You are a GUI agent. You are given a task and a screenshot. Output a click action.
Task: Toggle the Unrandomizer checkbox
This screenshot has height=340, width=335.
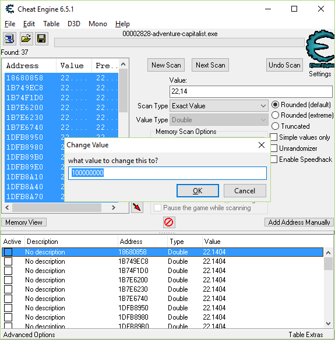coord(274,148)
